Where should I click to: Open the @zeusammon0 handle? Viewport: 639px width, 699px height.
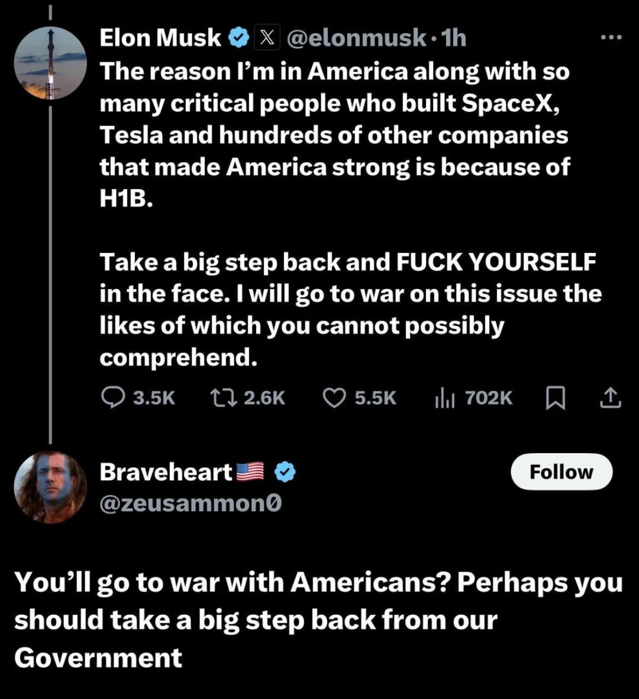pyautogui.click(x=191, y=503)
